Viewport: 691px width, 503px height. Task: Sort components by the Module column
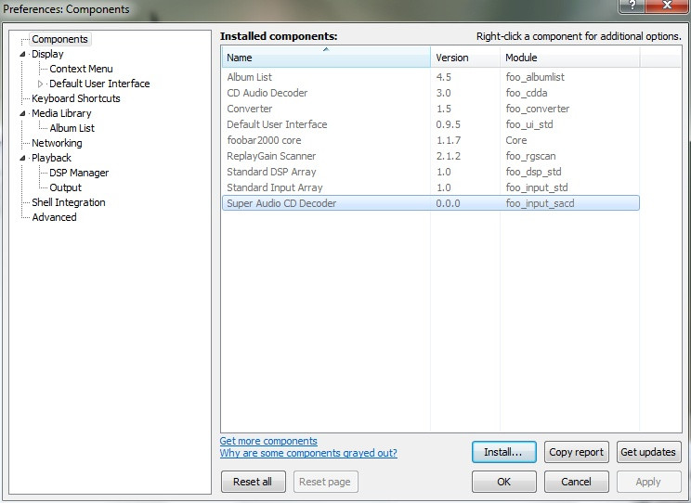click(570, 58)
